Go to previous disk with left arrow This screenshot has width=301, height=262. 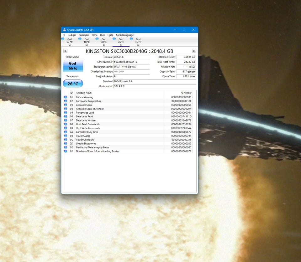(x=65, y=51)
